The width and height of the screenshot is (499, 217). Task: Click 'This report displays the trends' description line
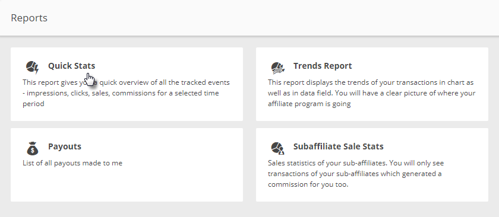pyautogui.click(x=371, y=82)
